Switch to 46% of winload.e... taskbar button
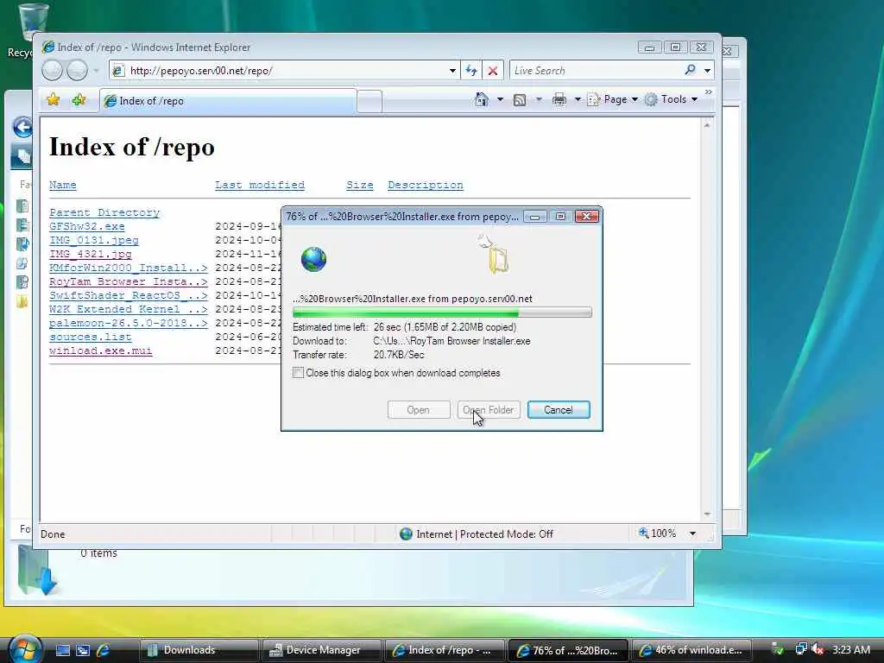 pos(691,650)
